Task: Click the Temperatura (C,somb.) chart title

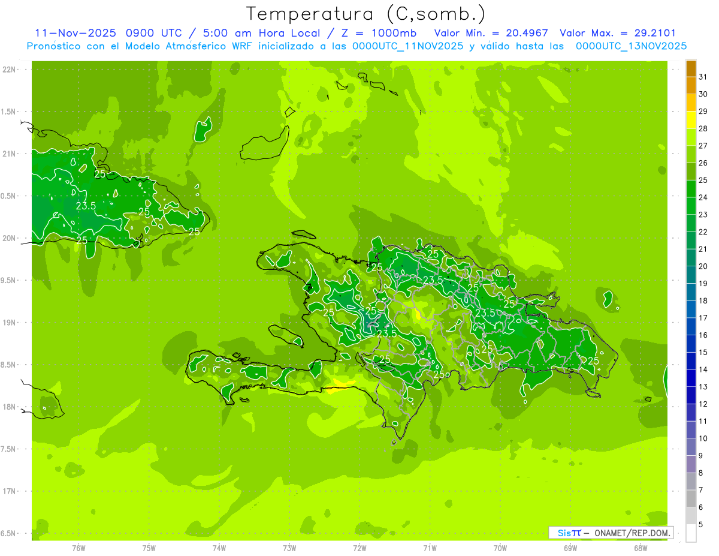Action: (365, 13)
